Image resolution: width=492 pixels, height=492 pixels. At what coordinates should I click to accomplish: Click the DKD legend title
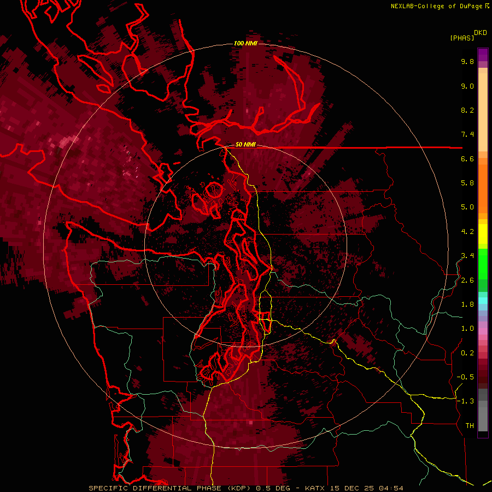coord(480,33)
